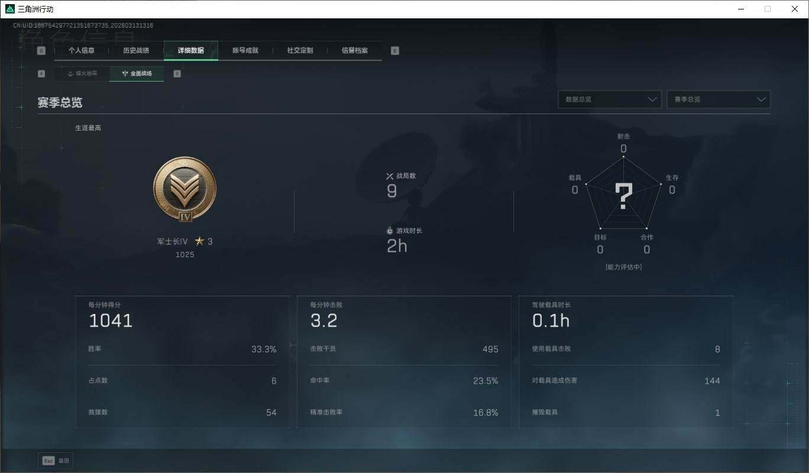809x473 pixels.
Task: Expand the 数据总览 dropdown
Action: coord(610,99)
